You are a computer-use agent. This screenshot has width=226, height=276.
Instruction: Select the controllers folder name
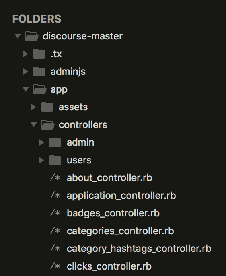pyautogui.click(x=83, y=125)
